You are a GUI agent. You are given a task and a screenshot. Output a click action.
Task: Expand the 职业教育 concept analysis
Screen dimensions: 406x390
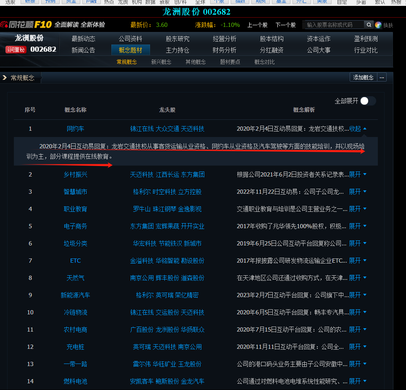[x=358, y=209]
